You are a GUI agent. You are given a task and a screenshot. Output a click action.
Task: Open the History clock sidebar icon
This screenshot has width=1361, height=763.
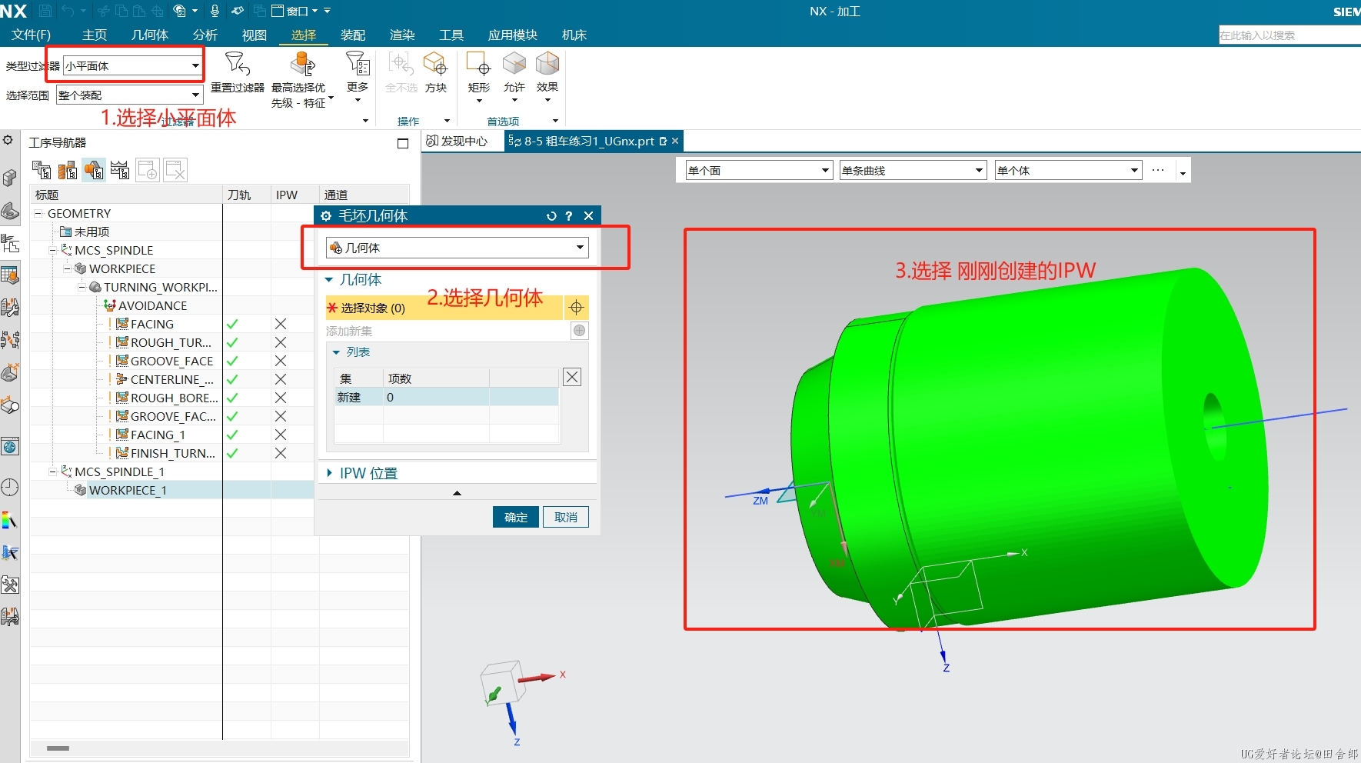10,487
